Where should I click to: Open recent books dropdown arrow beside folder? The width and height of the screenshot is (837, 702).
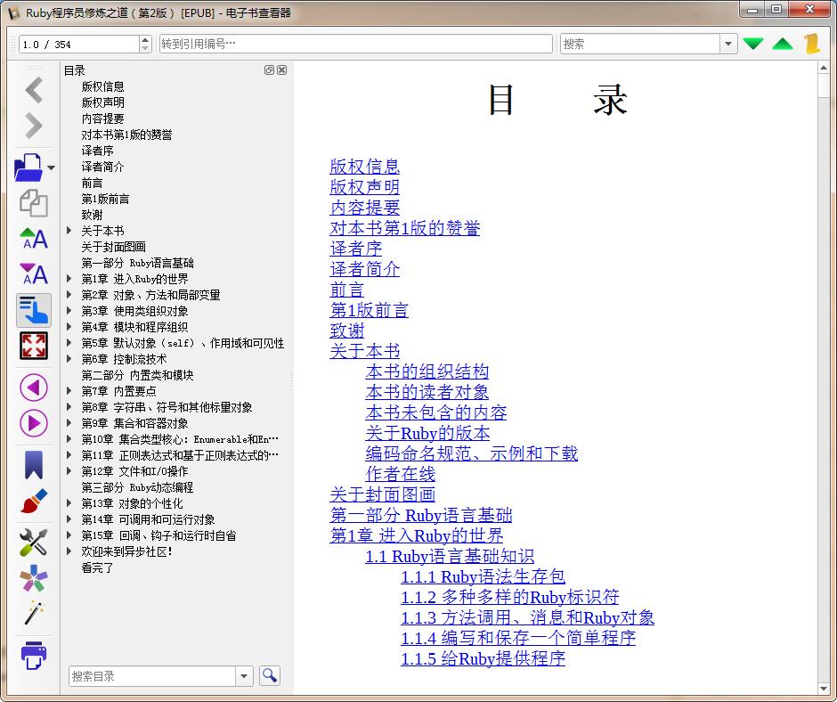52,167
